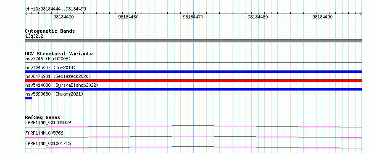Screen dimensions: 374x153
Task: Open gene label FARP1|NM_005766
Action: (44, 133)
